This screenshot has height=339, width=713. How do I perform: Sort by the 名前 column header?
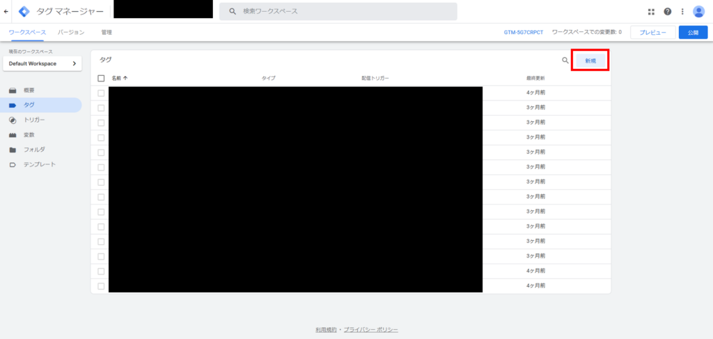[x=120, y=78]
